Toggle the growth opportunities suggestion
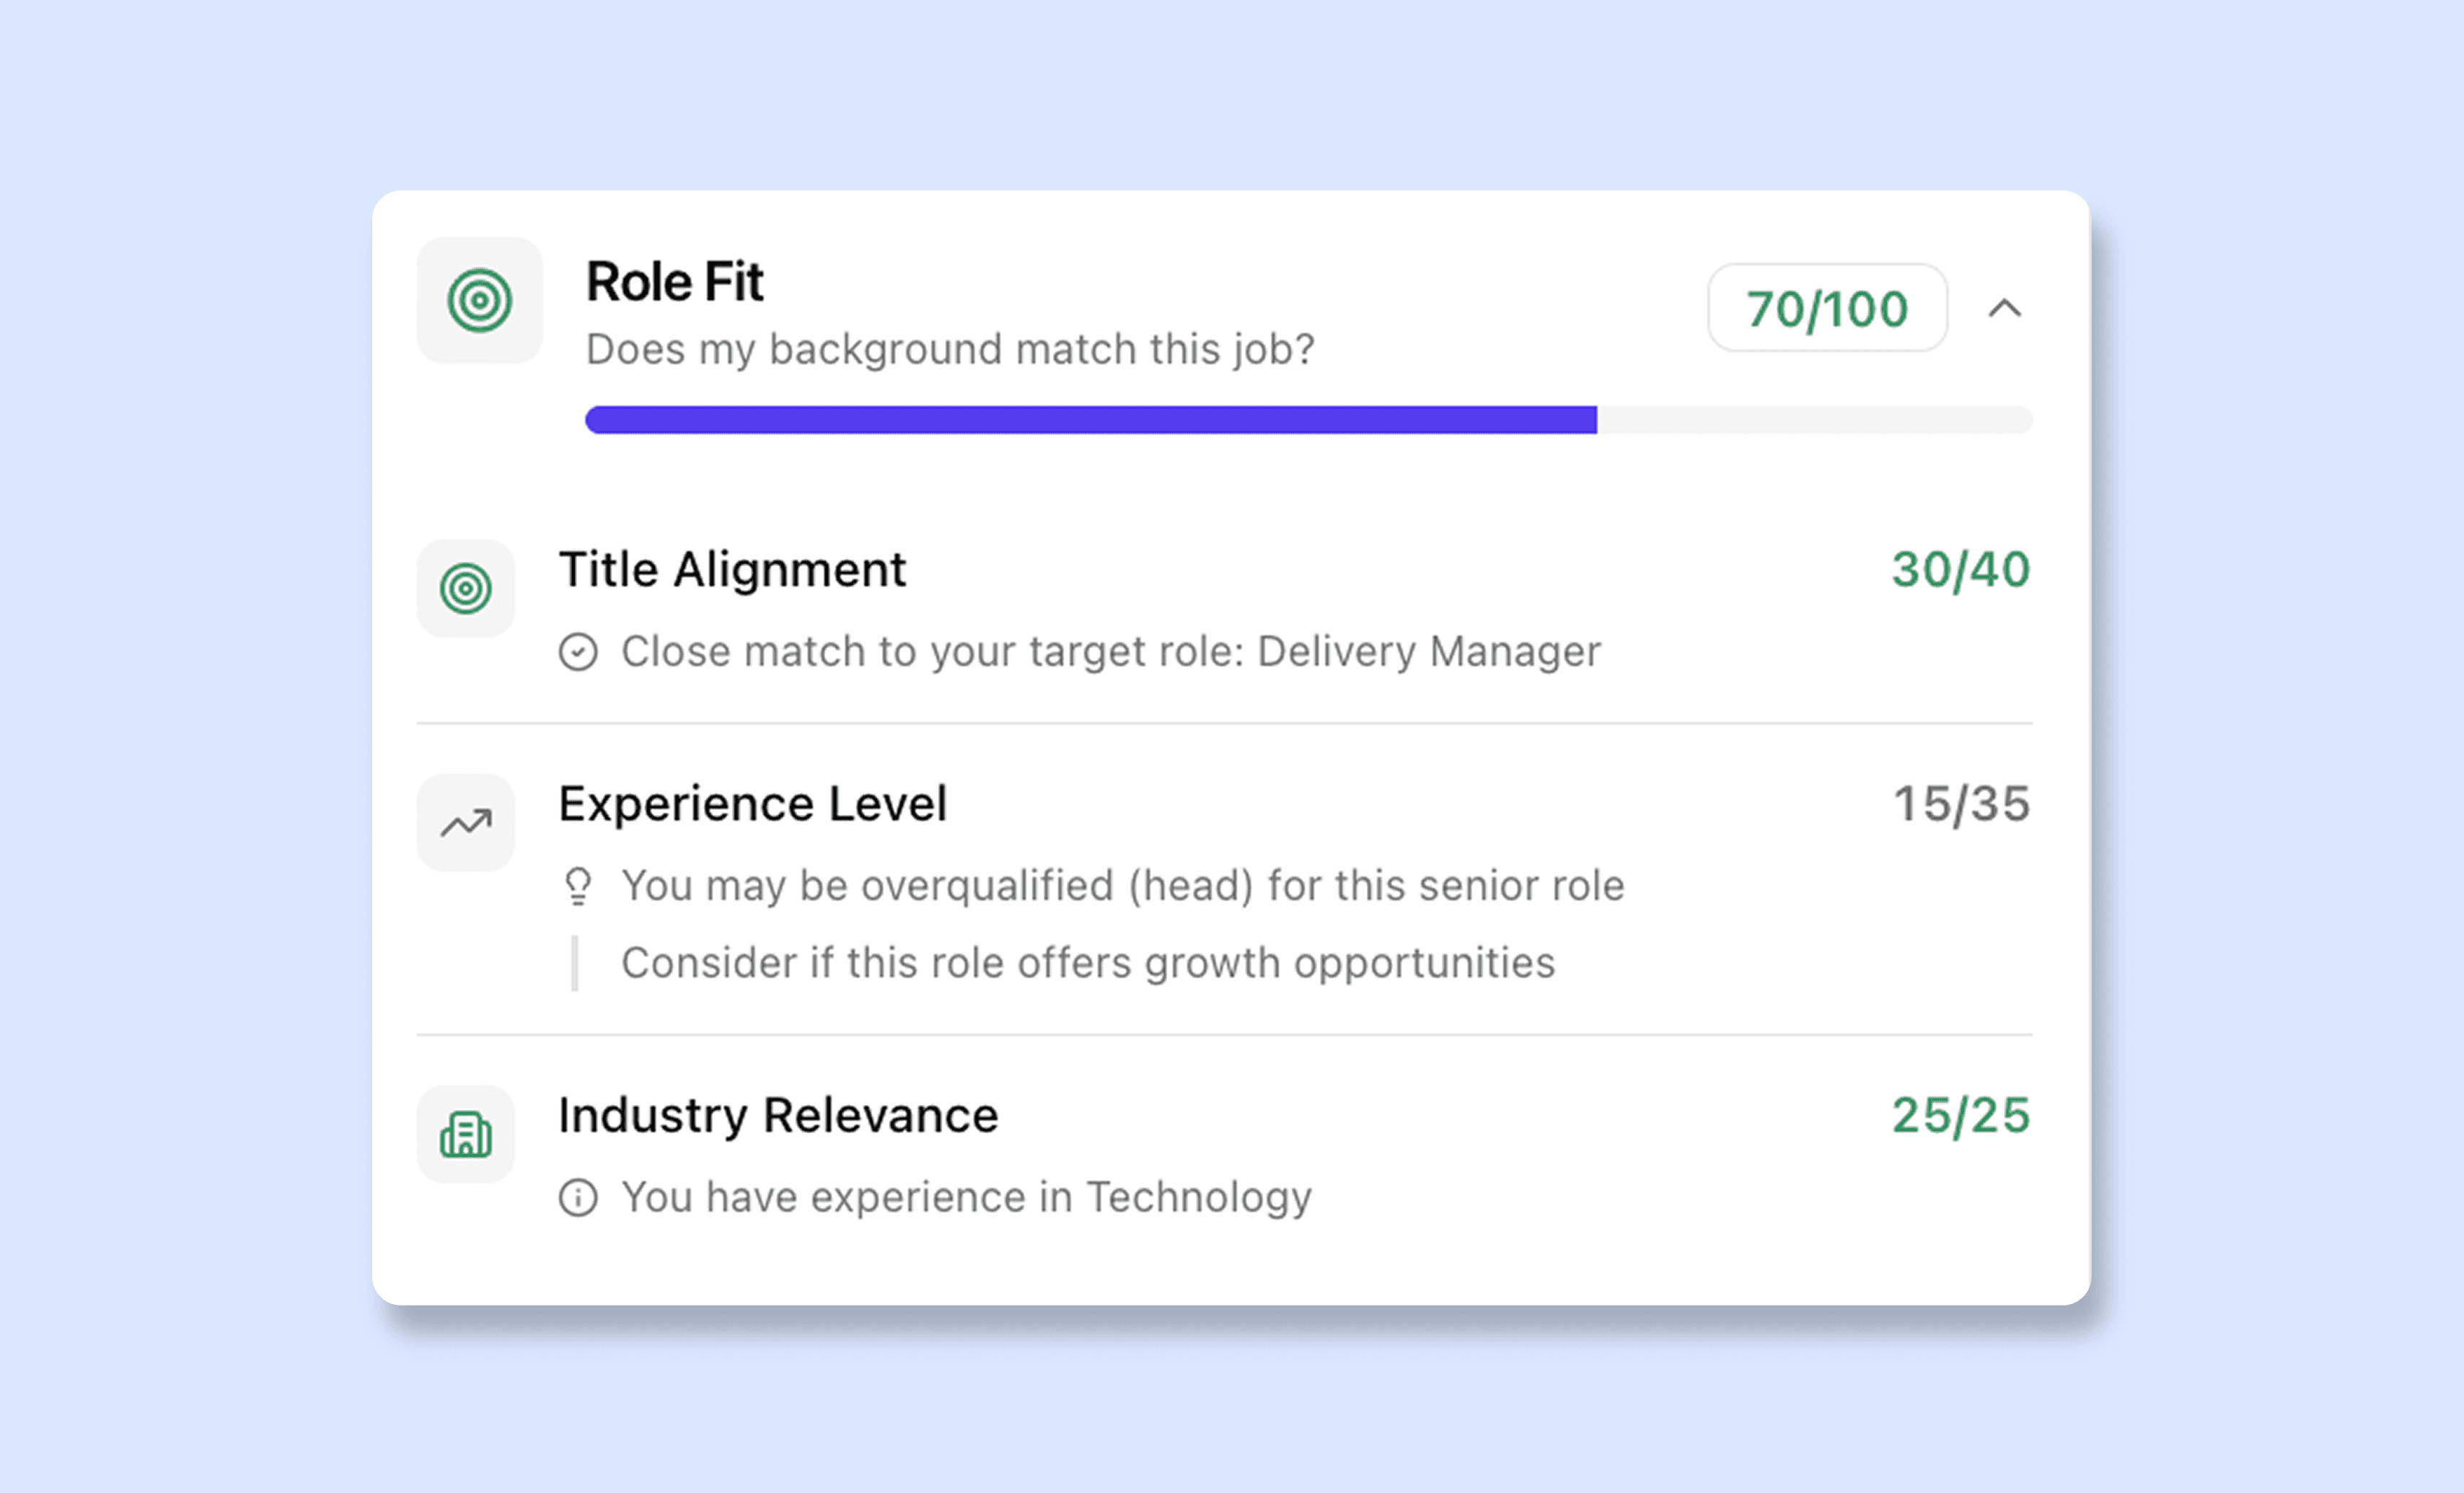The image size is (2464, 1493). 1087,962
